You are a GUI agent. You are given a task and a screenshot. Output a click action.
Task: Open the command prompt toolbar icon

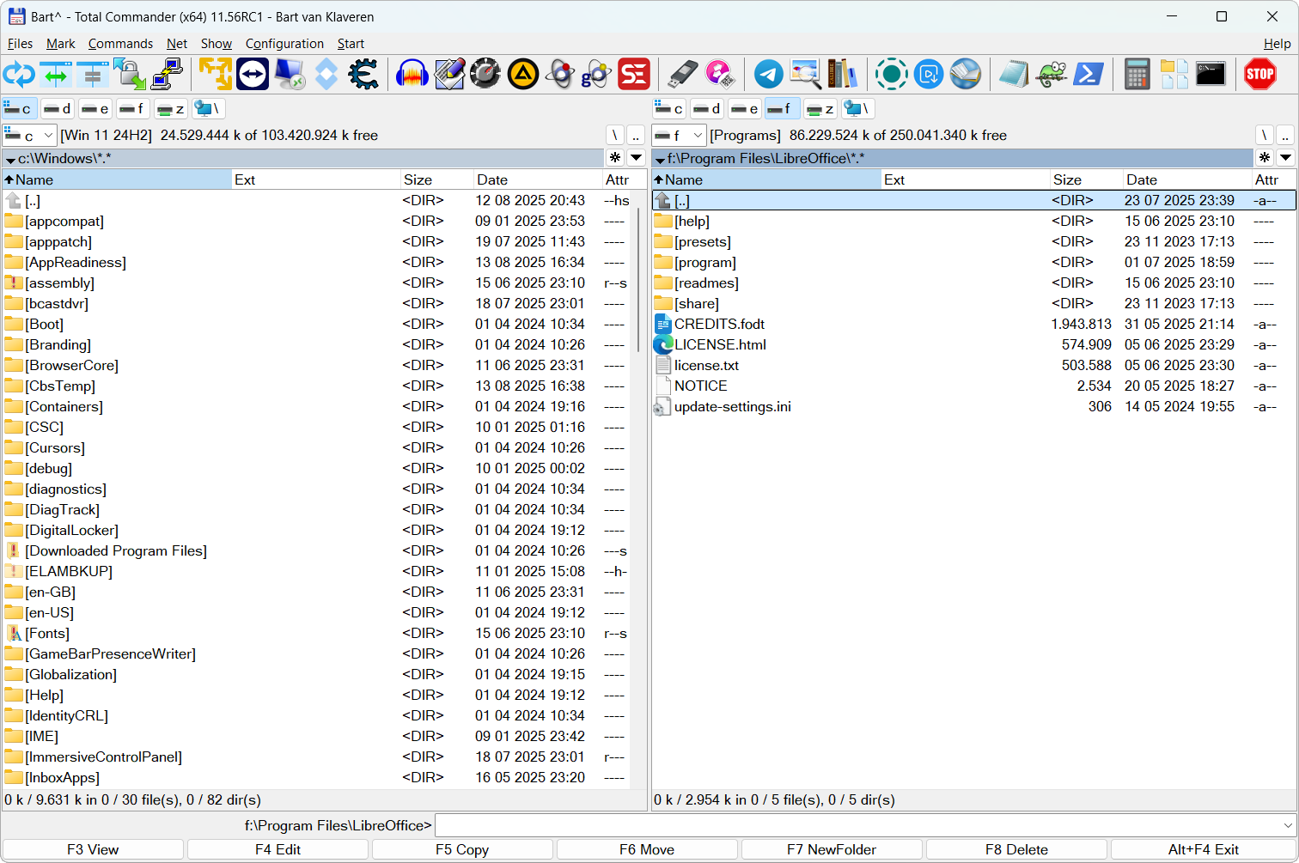[1211, 75]
